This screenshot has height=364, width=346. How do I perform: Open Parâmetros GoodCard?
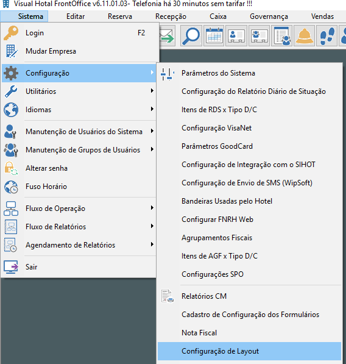249,146
